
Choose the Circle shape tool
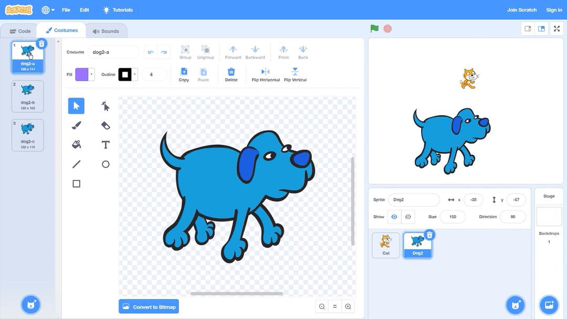[x=106, y=164]
